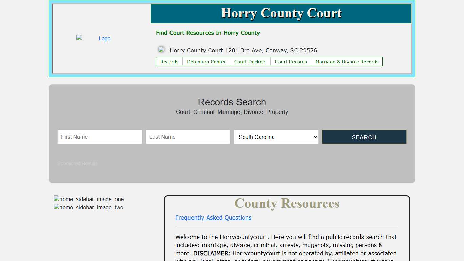Click the Logo image placeholder

pyautogui.click(x=93, y=38)
